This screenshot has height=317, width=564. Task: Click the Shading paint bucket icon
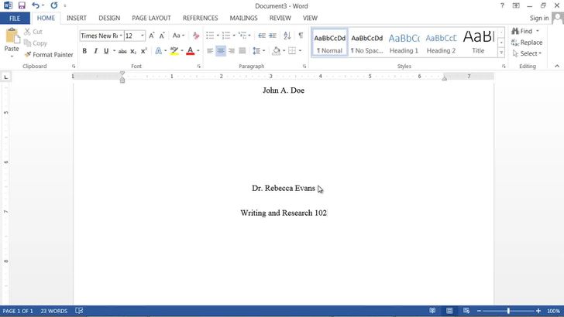tap(276, 51)
